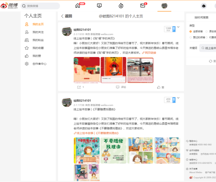Click the star icon beside 我的收藏

pos(27,48)
